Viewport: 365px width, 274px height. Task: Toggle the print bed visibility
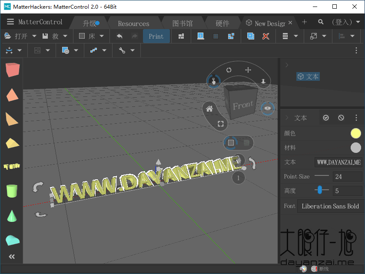(x=231, y=142)
